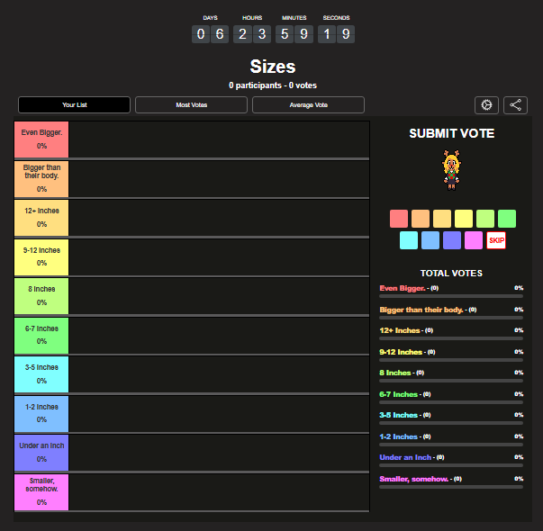Select the Even Bigger tier label
The height and width of the screenshot is (531, 543).
click(x=41, y=139)
